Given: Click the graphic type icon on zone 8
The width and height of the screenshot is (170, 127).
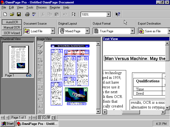Looking at the screenshot, I should pyautogui.click(x=86, y=90).
